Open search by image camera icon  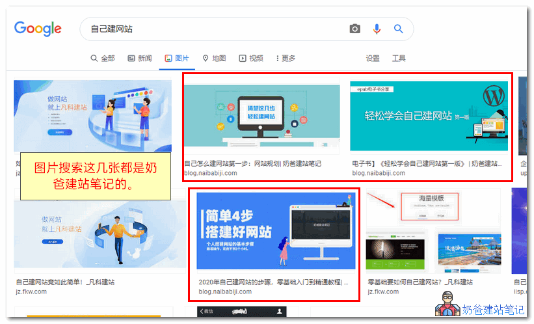coord(354,29)
